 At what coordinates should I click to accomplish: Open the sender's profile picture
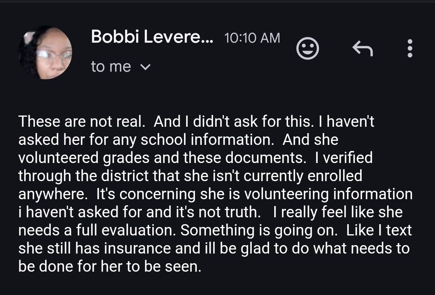45,52
